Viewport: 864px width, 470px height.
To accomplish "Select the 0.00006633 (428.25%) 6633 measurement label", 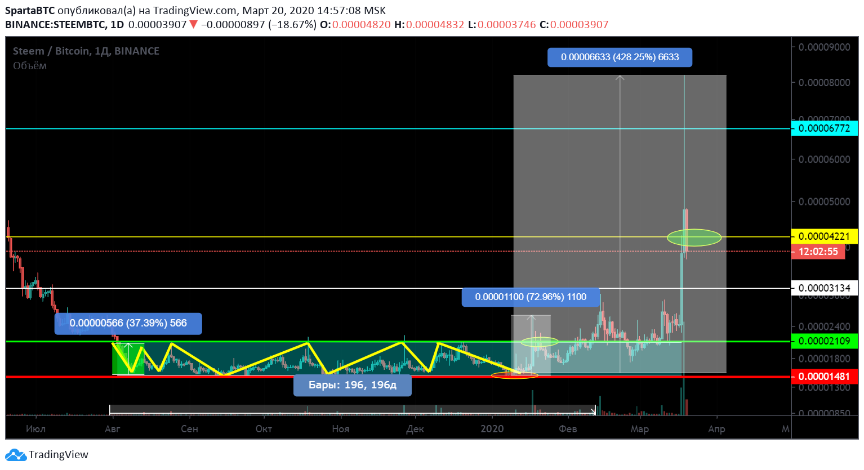I will click(x=620, y=57).
